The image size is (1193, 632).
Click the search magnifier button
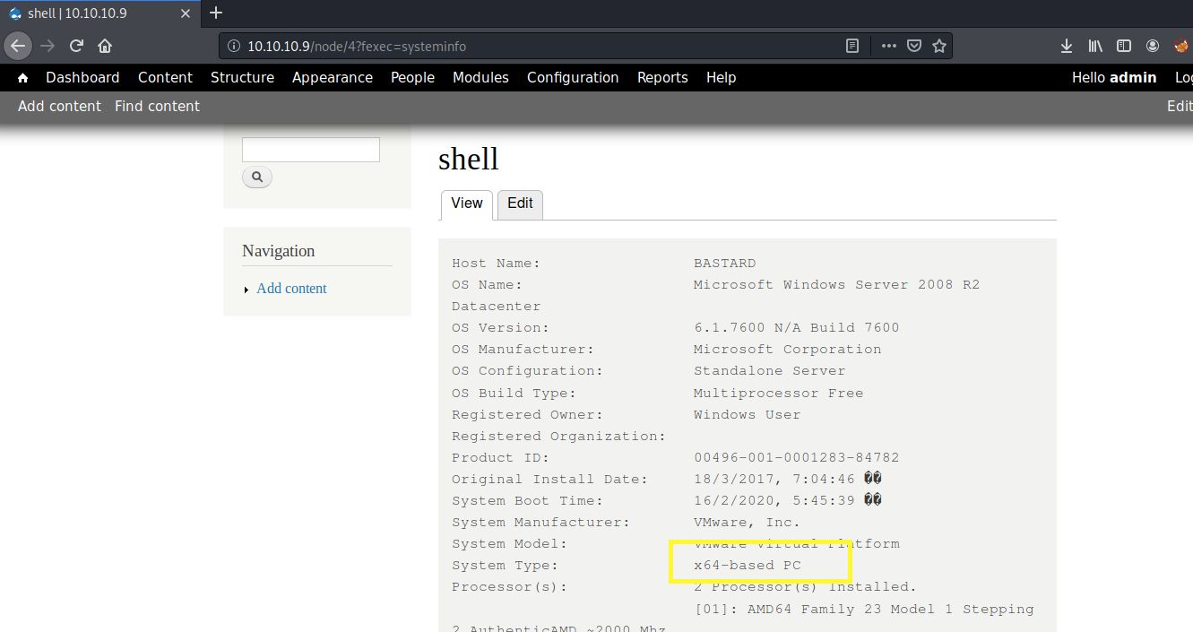[x=257, y=177]
